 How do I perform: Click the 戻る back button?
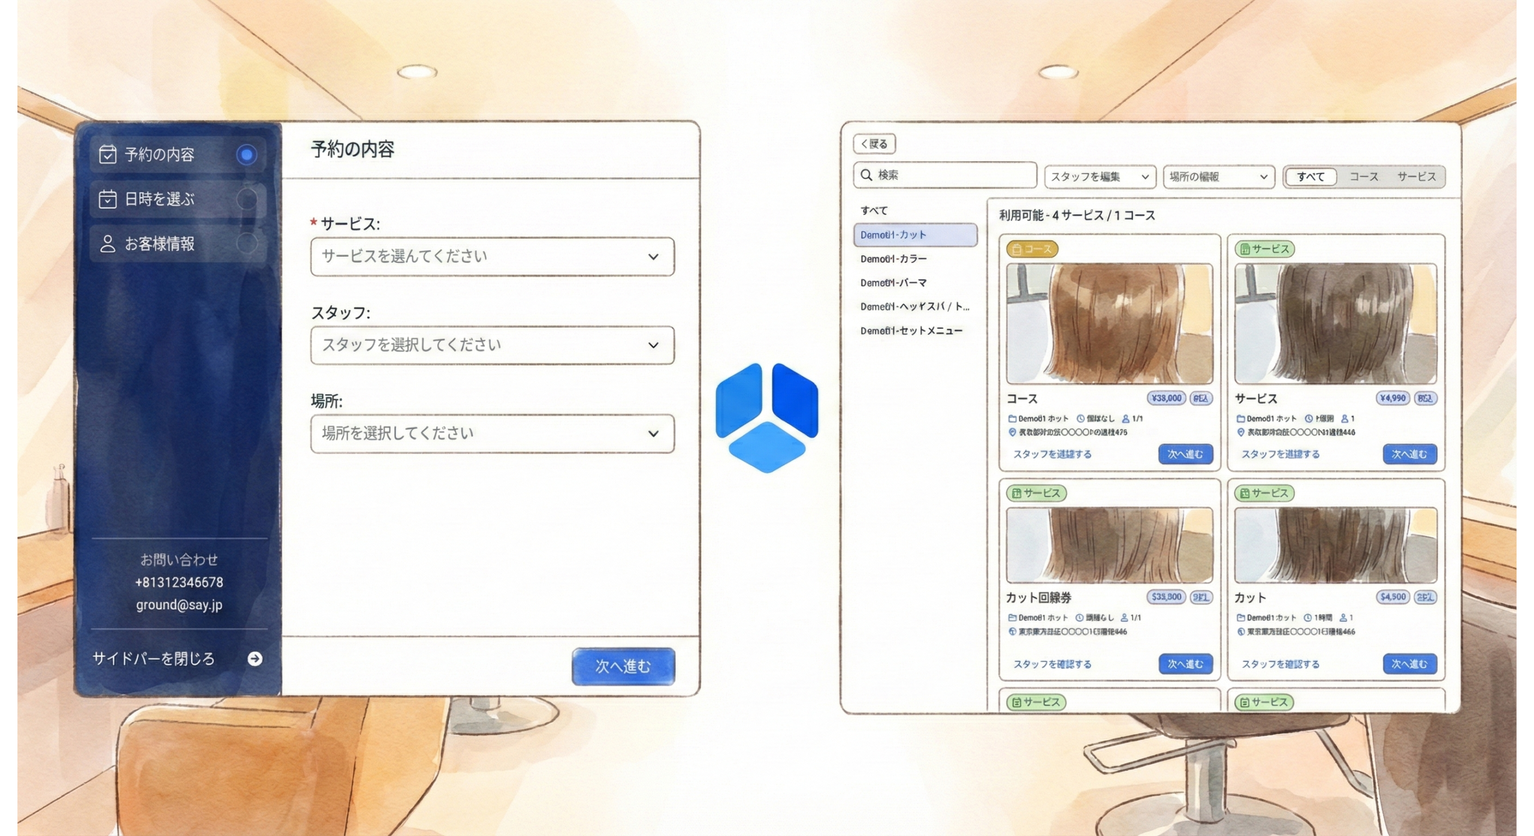point(874,144)
